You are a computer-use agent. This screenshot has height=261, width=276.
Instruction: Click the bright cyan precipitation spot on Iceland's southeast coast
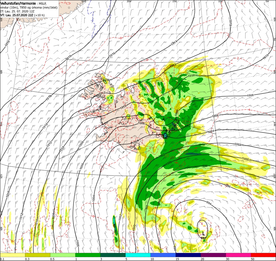[x=165, y=135]
